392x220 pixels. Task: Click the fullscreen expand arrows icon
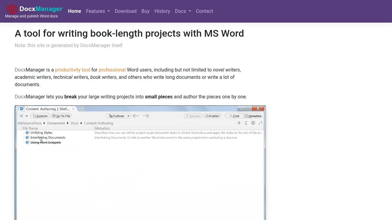[260, 123]
